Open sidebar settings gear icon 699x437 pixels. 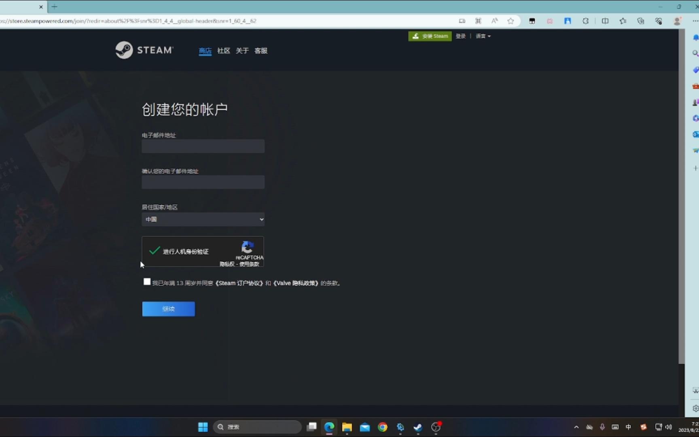[x=695, y=408]
